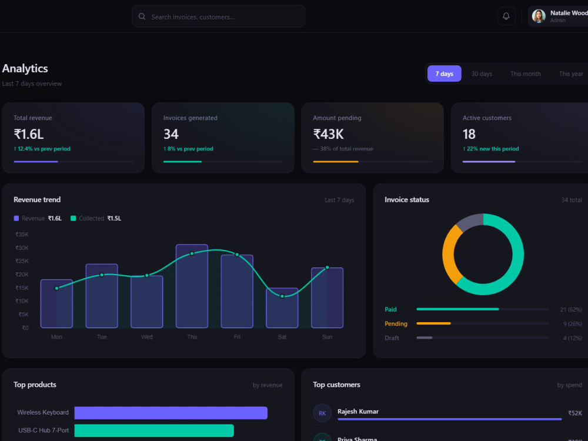Viewport: 588px width, 441px height.
Task: Click the Saturday revenue bar
Action: [282, 308]
